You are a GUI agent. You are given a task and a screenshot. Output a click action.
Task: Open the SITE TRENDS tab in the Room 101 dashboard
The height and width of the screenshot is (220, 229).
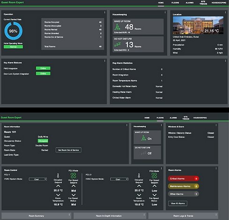coord(186,118)
